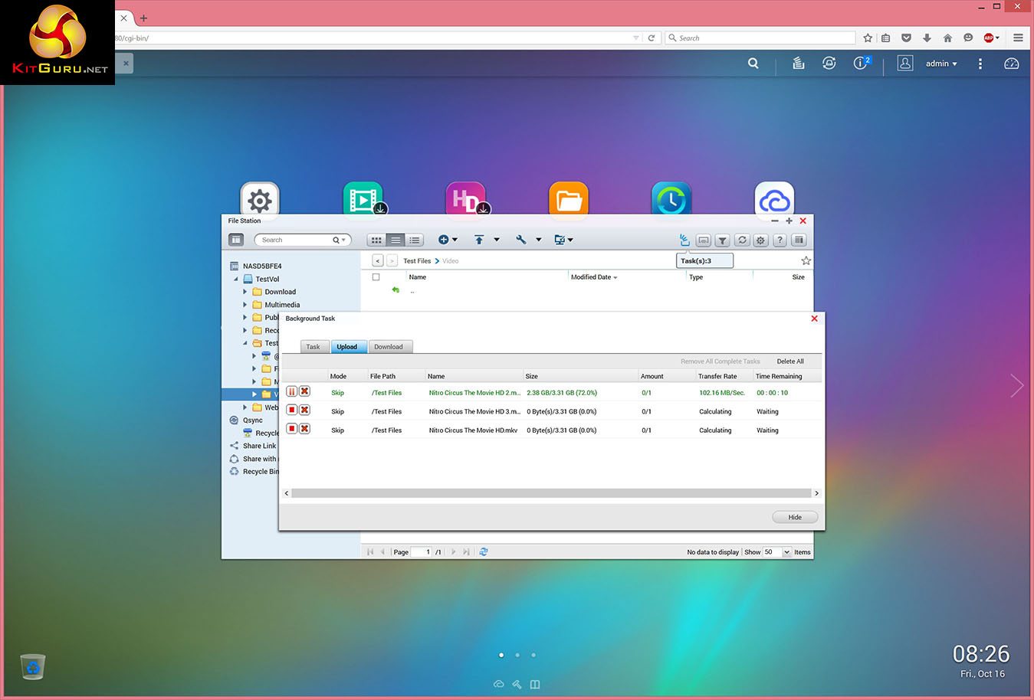This screenshot has height=700, width=1034.
Task: Open File Station settings gear
Action: [x=760, y=240]
